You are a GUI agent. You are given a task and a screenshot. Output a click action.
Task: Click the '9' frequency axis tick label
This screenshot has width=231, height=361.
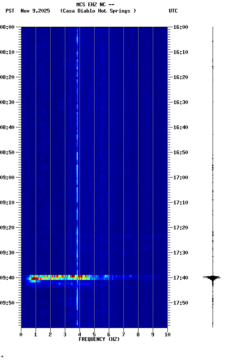click(x=153, y=335)
